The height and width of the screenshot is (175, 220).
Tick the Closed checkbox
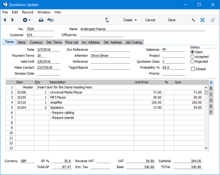[x=193, y=69]
